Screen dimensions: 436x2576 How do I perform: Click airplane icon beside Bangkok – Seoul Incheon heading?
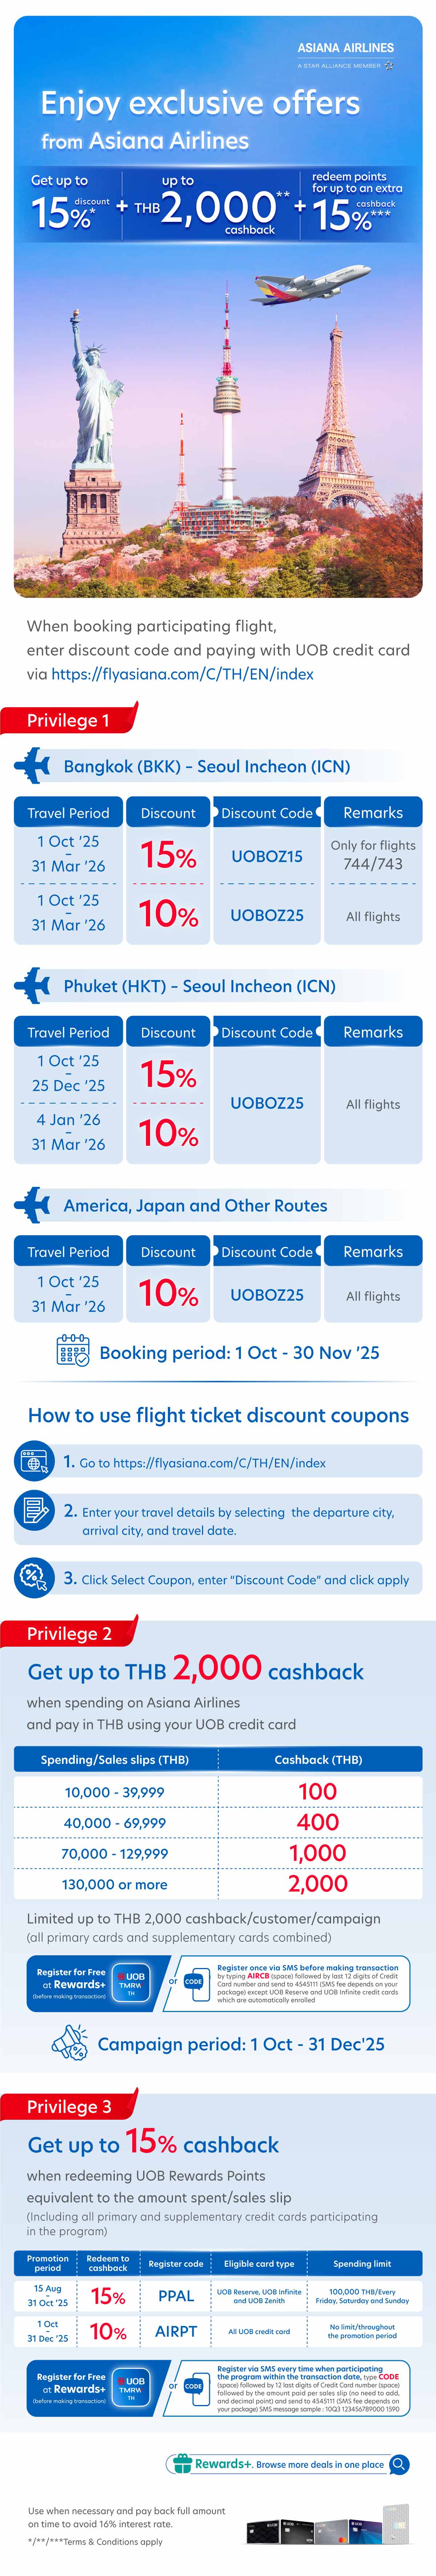[x=33, y=766]
